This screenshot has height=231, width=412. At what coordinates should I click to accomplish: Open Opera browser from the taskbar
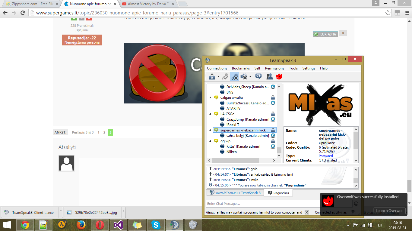[100, 225]
